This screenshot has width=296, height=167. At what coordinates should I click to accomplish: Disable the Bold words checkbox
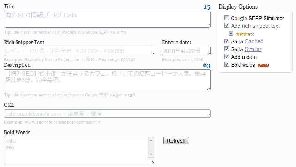tap(226, 64)
